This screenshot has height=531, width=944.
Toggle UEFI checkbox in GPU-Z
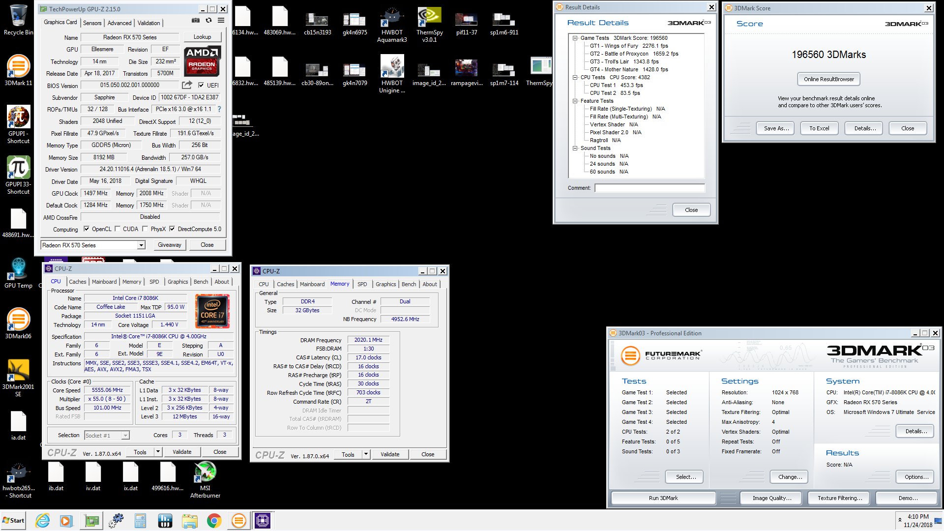(x=201, y=85)
